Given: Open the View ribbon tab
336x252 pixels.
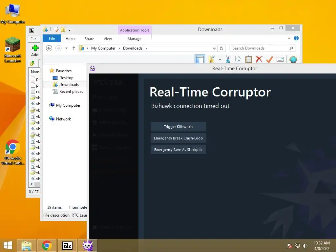Looking at the screenshot, I should pyautogui.click(x=108, y=39).
